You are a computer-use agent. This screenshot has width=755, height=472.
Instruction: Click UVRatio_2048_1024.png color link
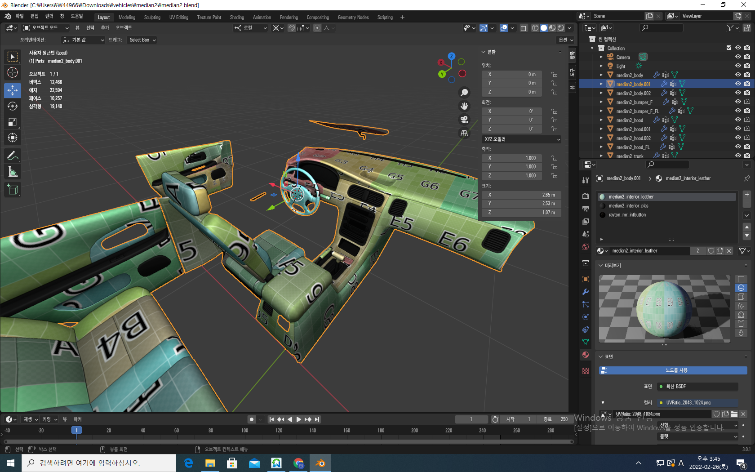click(x=697, y=403)
